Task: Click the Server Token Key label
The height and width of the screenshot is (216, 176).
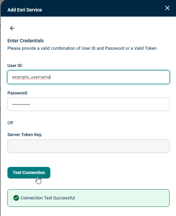Action: click(x=25, y=135)
